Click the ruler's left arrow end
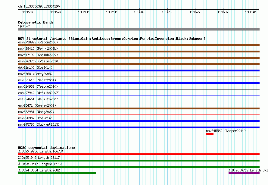 19,9
